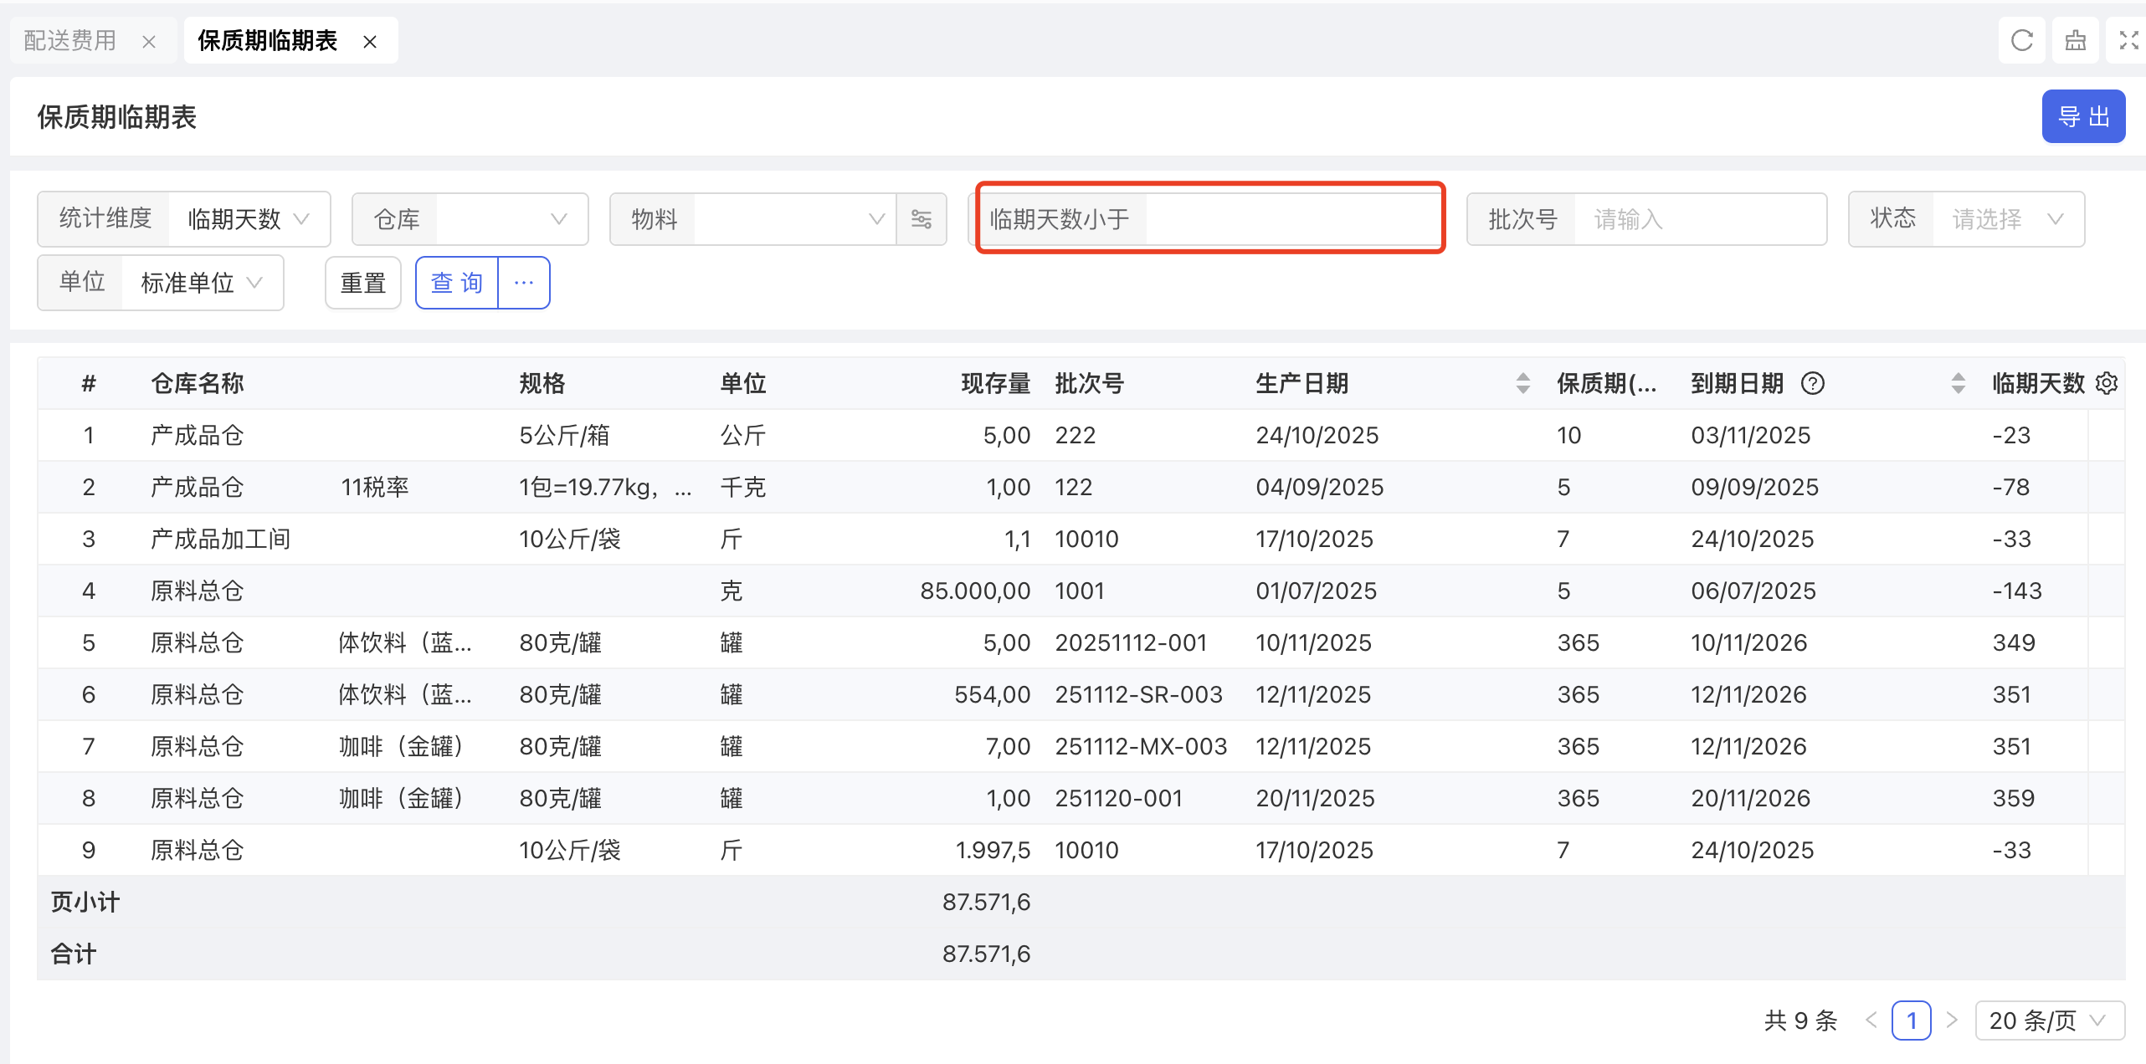Open the 状态 select dropdown
The height and width of the screenshot is (1064, 2146).
coord(2006,219)
